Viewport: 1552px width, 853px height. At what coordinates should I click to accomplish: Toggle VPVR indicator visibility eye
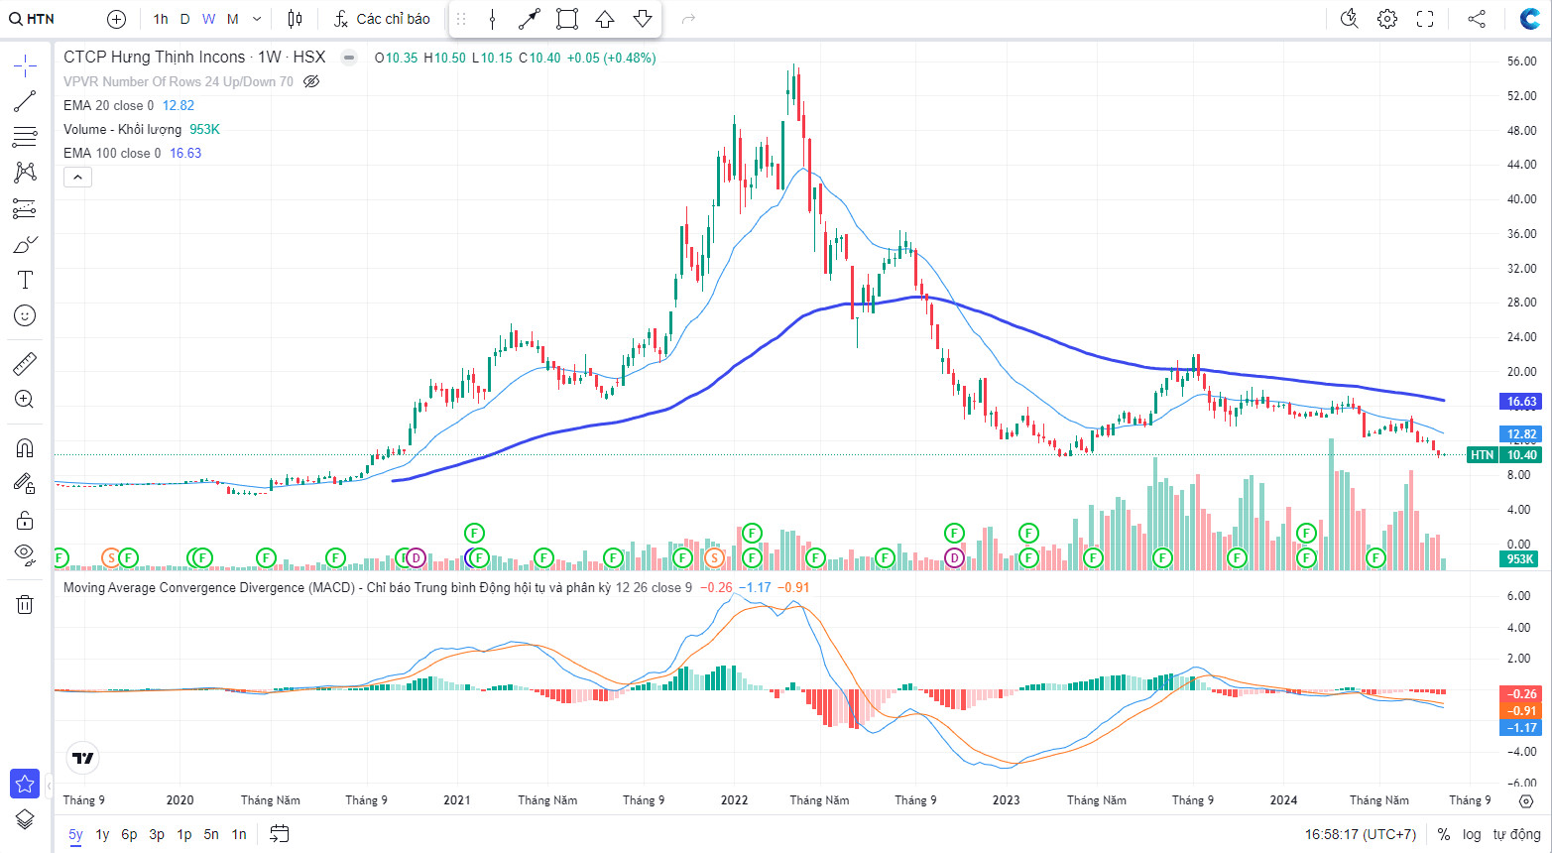click(311, 81)
